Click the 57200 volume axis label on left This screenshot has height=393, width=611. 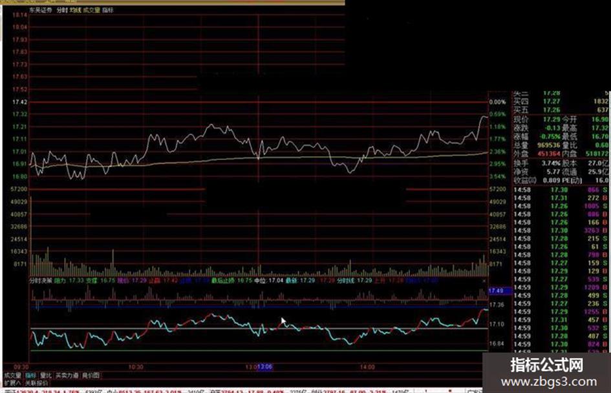coord(19,189)
